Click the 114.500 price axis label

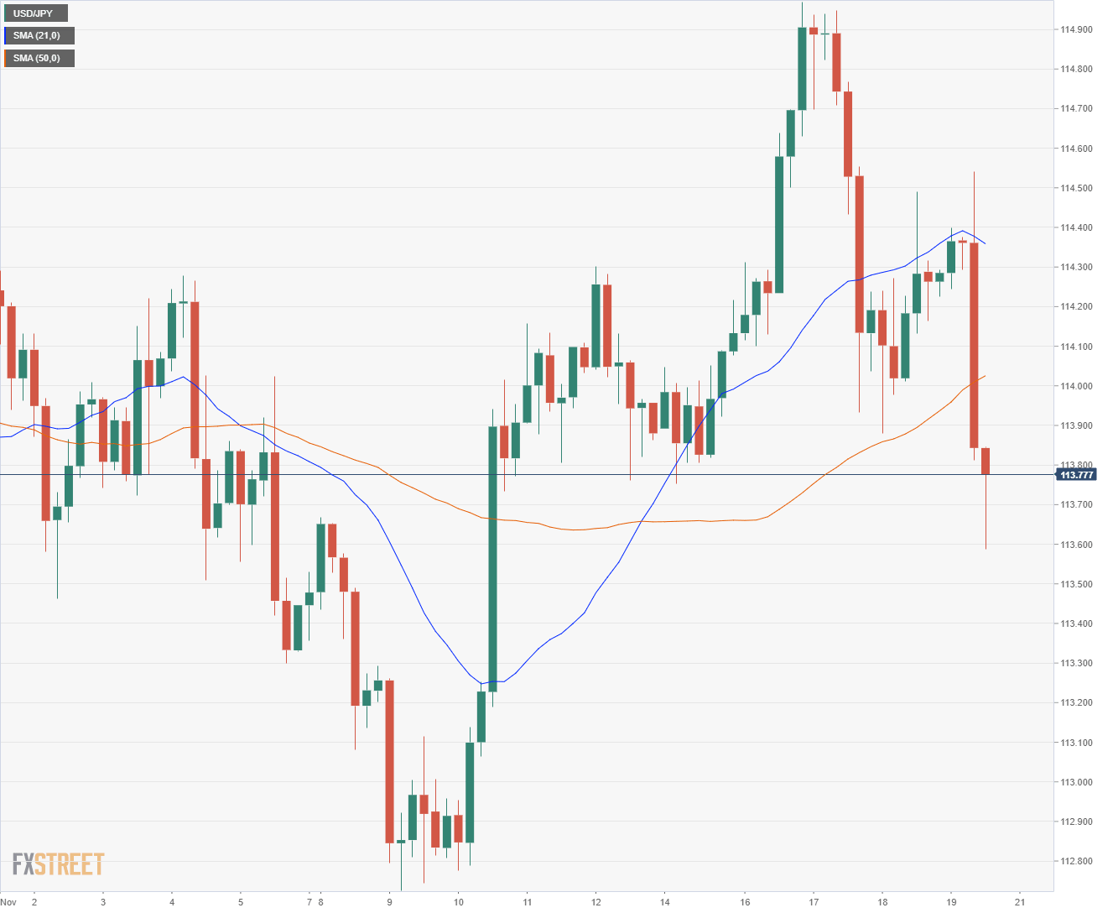click(1076, 188)
